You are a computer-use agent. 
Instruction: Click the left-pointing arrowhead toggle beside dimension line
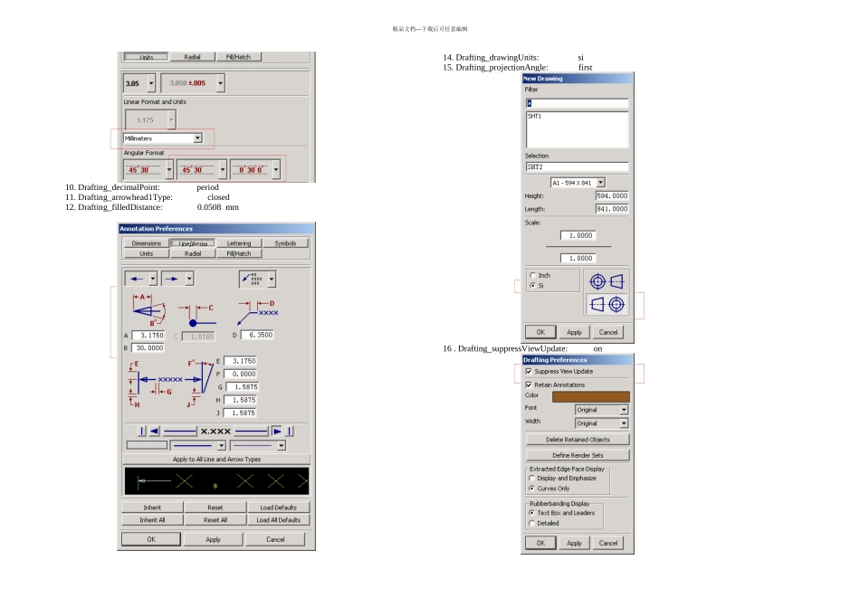(x=154, y=432)
